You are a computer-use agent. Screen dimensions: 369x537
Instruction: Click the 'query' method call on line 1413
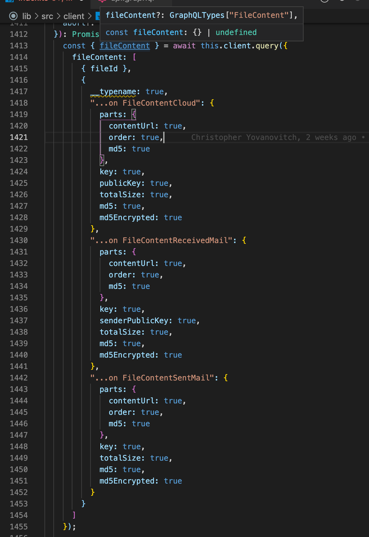pos(267,46)
